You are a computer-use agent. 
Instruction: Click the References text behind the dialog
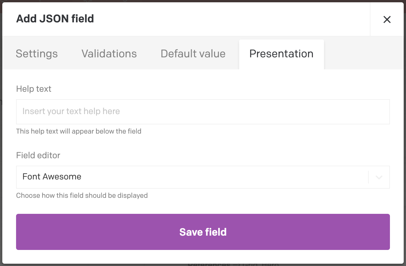coord(209,265)
